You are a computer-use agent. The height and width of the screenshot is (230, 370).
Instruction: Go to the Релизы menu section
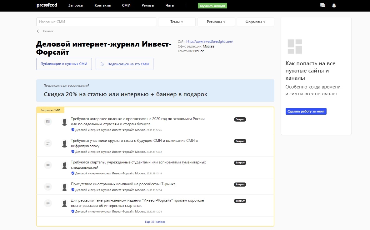pos(148,6)
